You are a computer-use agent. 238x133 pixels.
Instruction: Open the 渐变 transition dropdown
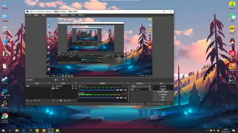[x=139, y=86]
